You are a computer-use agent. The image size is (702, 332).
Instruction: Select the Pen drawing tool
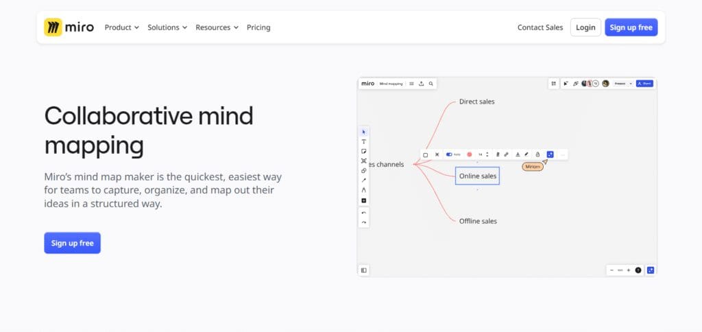(x=363, y=190)
